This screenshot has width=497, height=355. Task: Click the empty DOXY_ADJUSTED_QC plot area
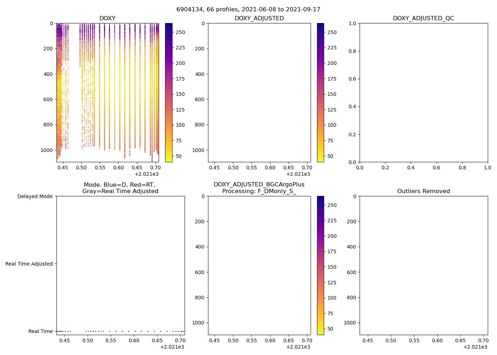point(423,92)
